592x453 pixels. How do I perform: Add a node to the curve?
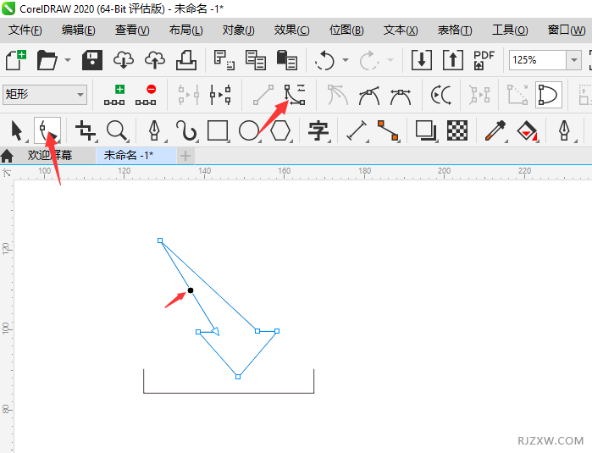coord(114,95)
